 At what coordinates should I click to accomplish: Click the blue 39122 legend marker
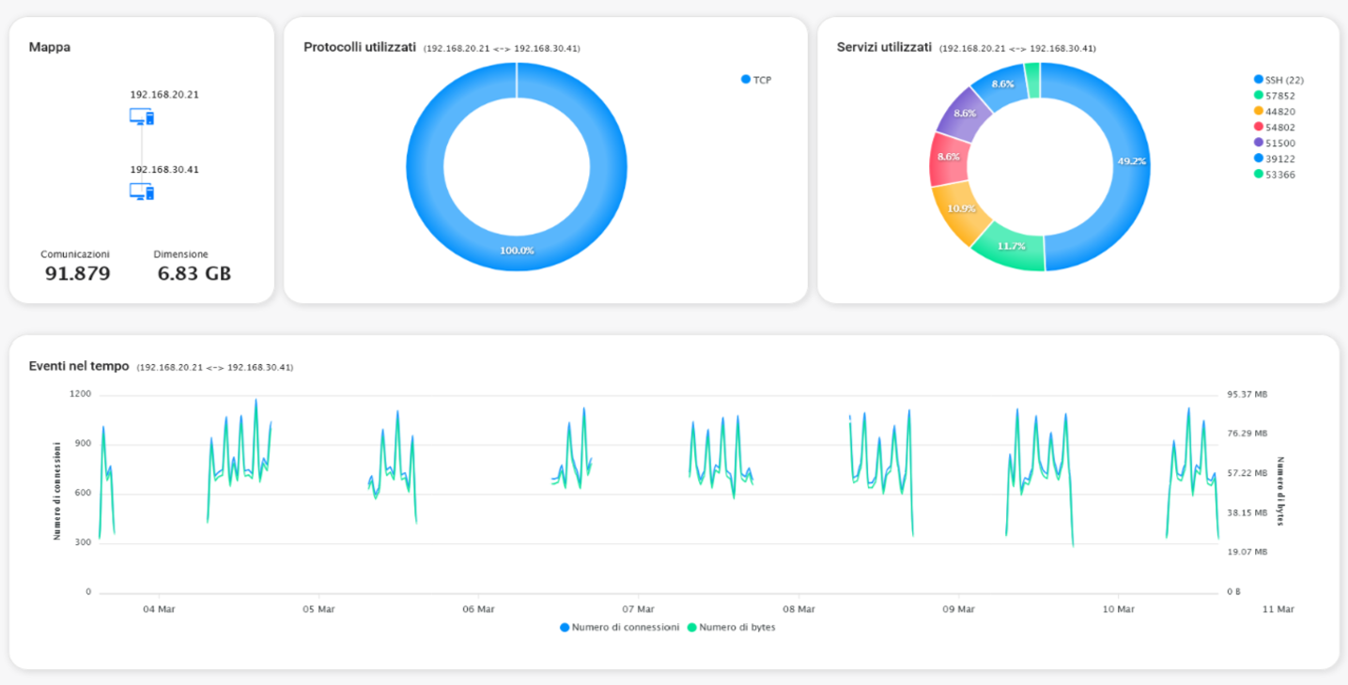click(x=1259, y=160)
